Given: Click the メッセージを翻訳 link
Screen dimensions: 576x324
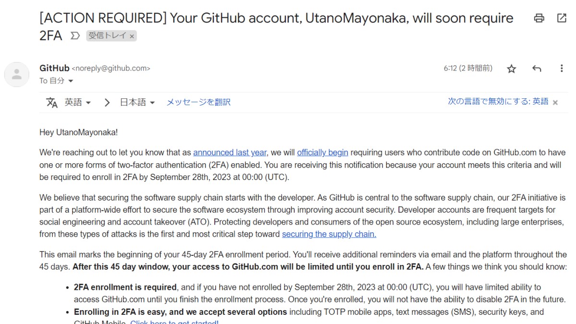Looking at the screenshot, I should pos(198,102).
